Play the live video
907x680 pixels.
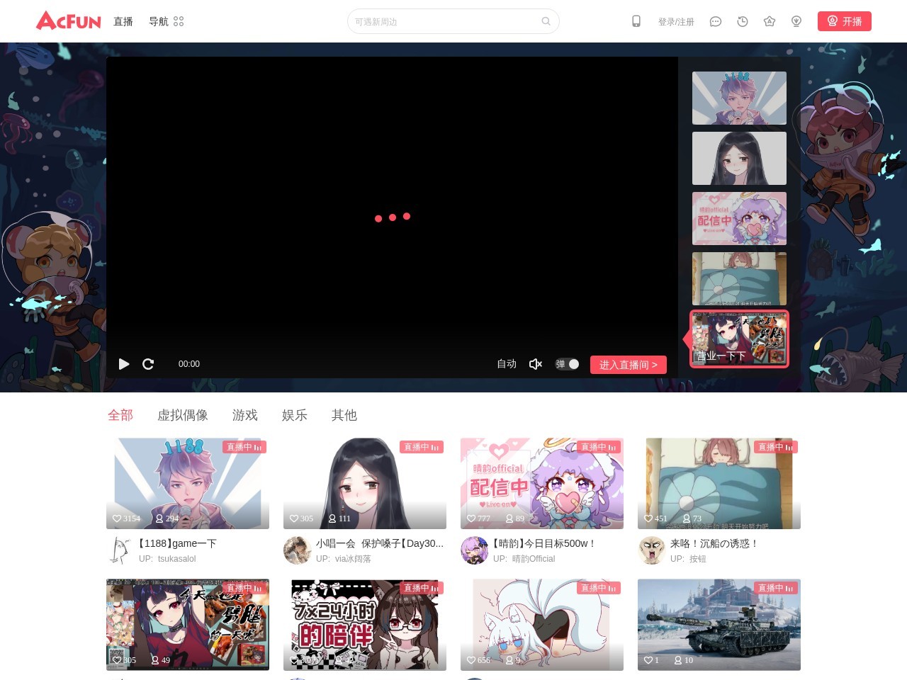[x=124, y=364]
